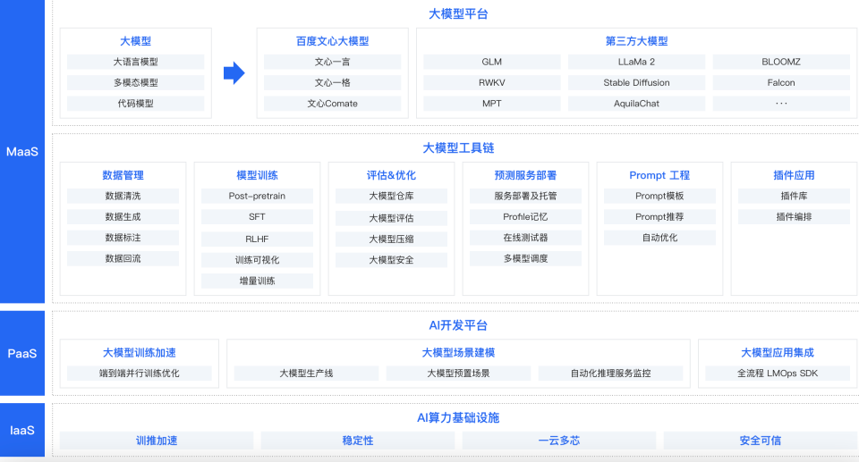Open the 数据标注 item
Screen dimensions: 859x462
(x=123, y=238)
